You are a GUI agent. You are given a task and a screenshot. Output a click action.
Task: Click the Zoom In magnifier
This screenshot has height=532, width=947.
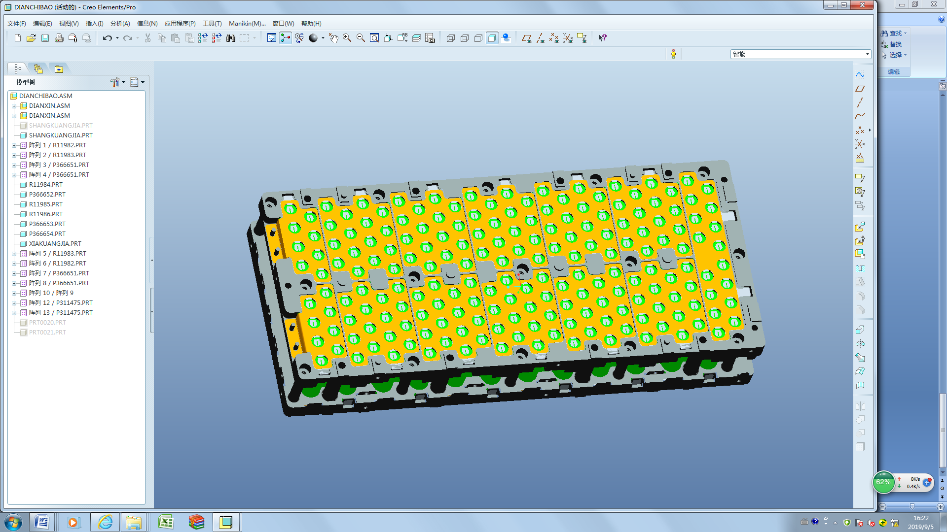pyautogui.click(x=347, y=38)
